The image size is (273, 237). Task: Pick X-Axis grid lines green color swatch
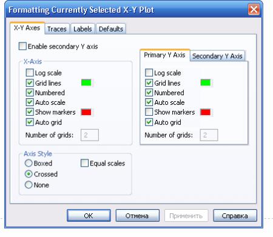coord(86,82)
